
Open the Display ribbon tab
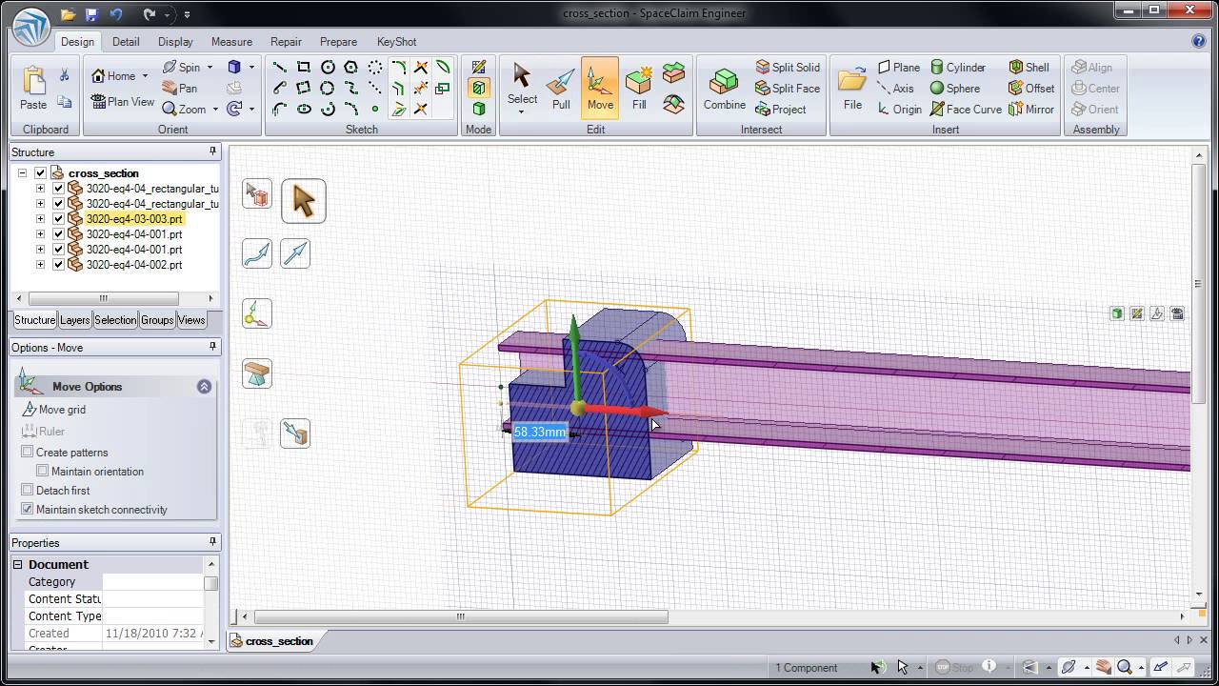[175, 41]
